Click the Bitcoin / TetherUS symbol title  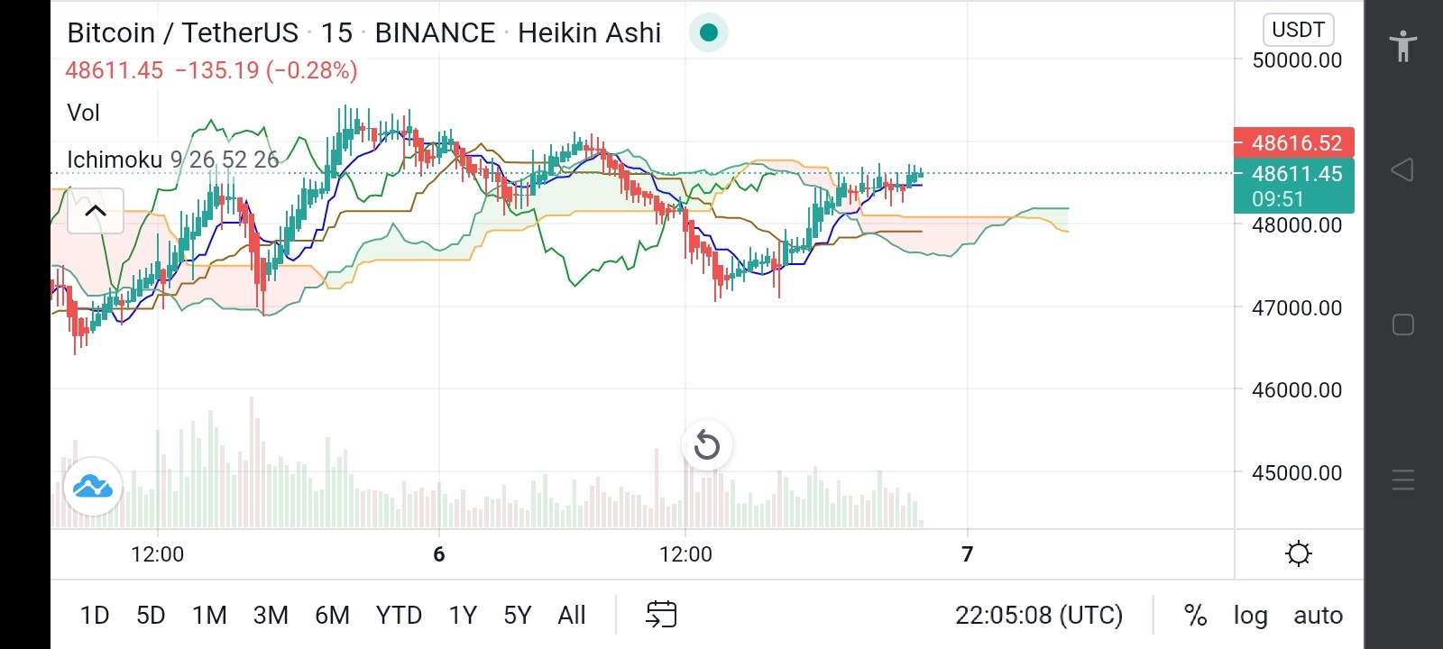coord(182,32)
